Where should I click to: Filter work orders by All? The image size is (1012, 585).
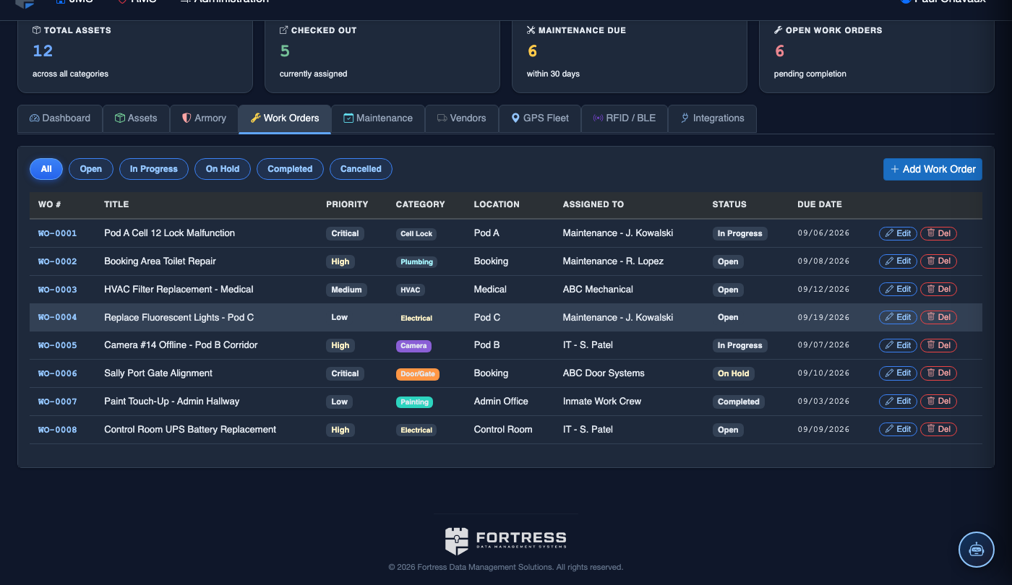point(46,169)
